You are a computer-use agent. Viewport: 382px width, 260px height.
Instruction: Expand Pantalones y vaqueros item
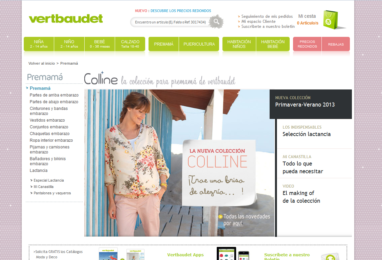click(x=51, y=193)
